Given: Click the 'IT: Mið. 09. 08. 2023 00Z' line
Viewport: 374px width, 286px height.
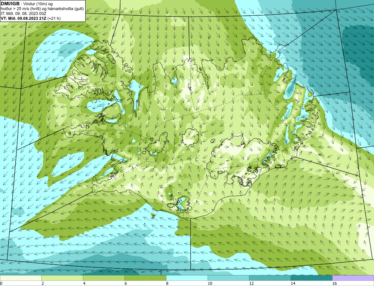Looking at the screenshot, I should pyautogui.click(x=24, y=13).
